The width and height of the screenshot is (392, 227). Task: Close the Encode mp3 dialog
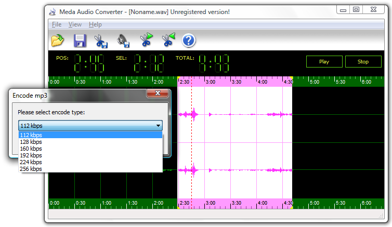click(x=158, y=93)
